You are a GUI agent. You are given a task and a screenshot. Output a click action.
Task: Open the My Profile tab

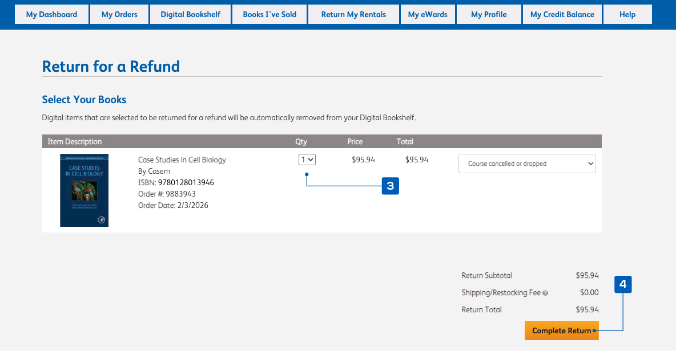pyautogui.click(x=489, y=14)
